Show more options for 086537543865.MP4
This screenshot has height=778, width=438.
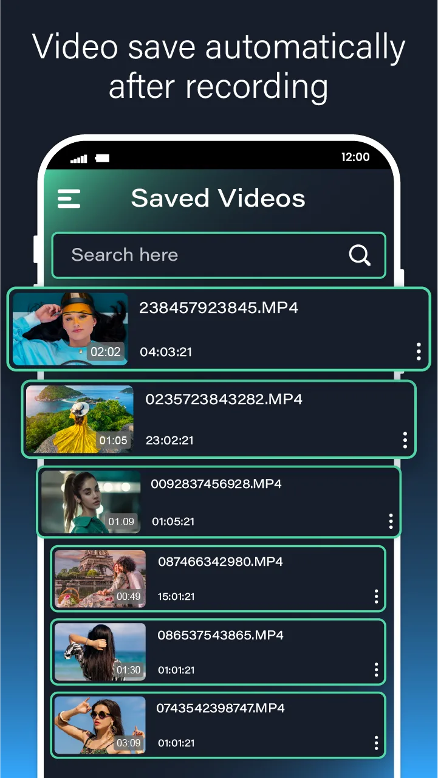point(376,670)
